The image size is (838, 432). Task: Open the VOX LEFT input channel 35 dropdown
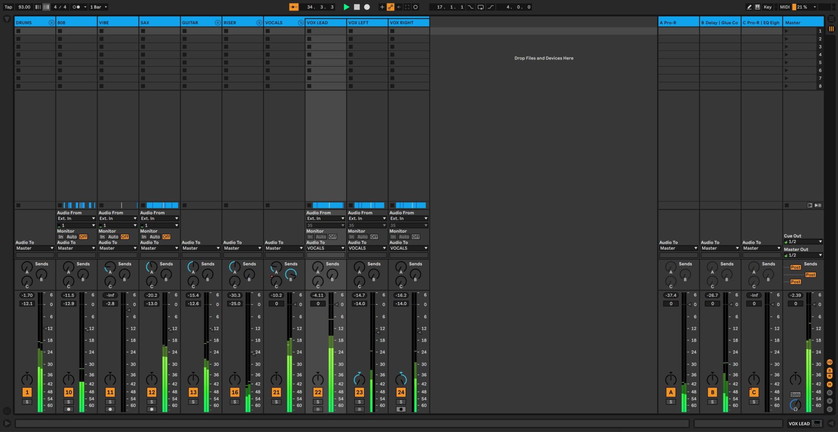click(x=367, y=225)
